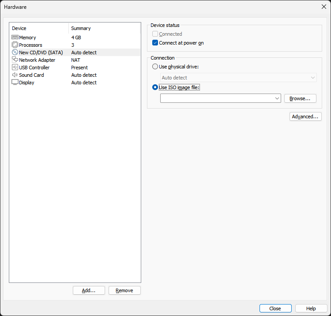Open the Advanced settings dialog
This screenshot has width=331, height=316.
coord(305,117)
